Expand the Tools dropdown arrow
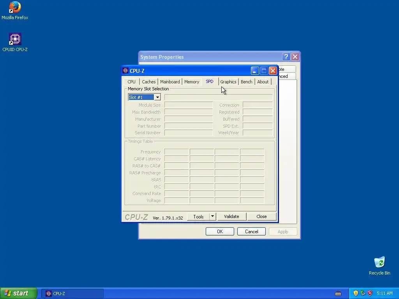Viewport: 399px width, 299px height. coord(212,216)
